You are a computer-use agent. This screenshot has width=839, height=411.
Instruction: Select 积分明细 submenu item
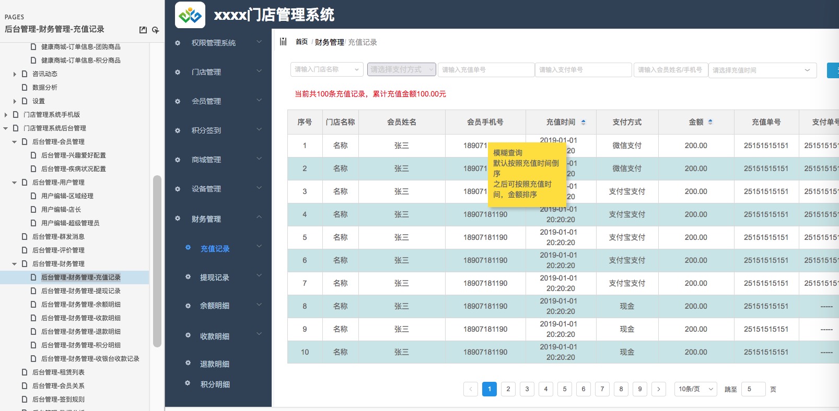215,384
